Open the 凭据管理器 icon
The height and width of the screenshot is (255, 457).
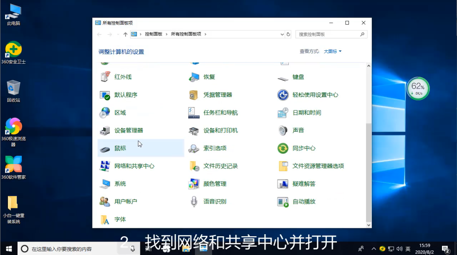coord(194,95)
